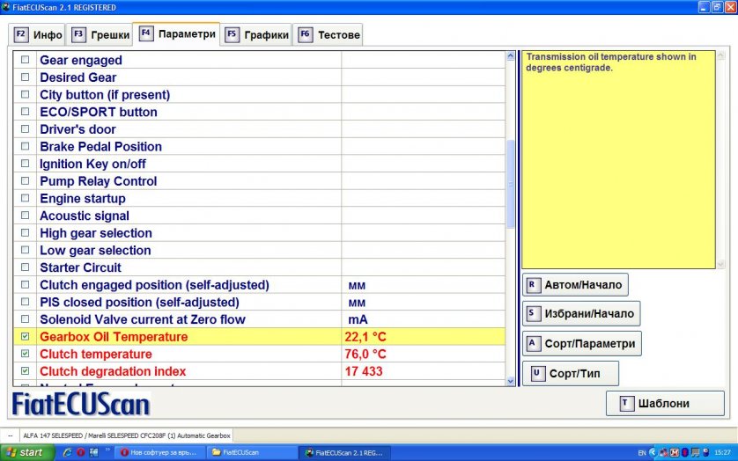Image resolution: width=738 pixels, height=461 pixels.
Task: Click the Сорт/Параметри button
Action: [x=581, y=343]
